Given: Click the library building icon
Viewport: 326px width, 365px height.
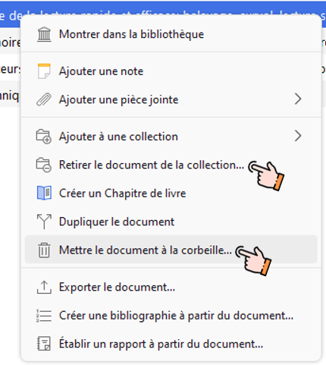Looking at the screenshot, I should [44, 34].
